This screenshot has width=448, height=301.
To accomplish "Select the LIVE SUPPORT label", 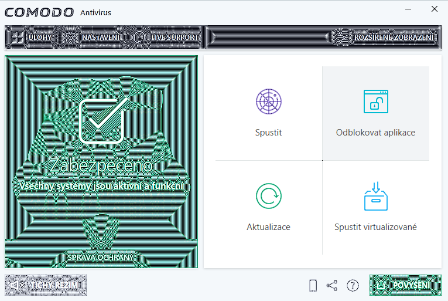I will [175, 38].
